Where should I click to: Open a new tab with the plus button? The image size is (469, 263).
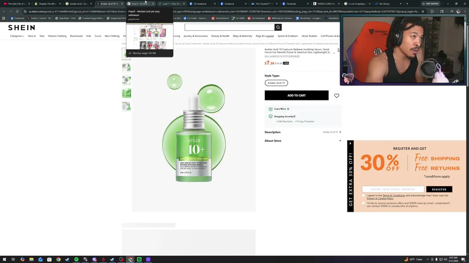tap(407, 4)
